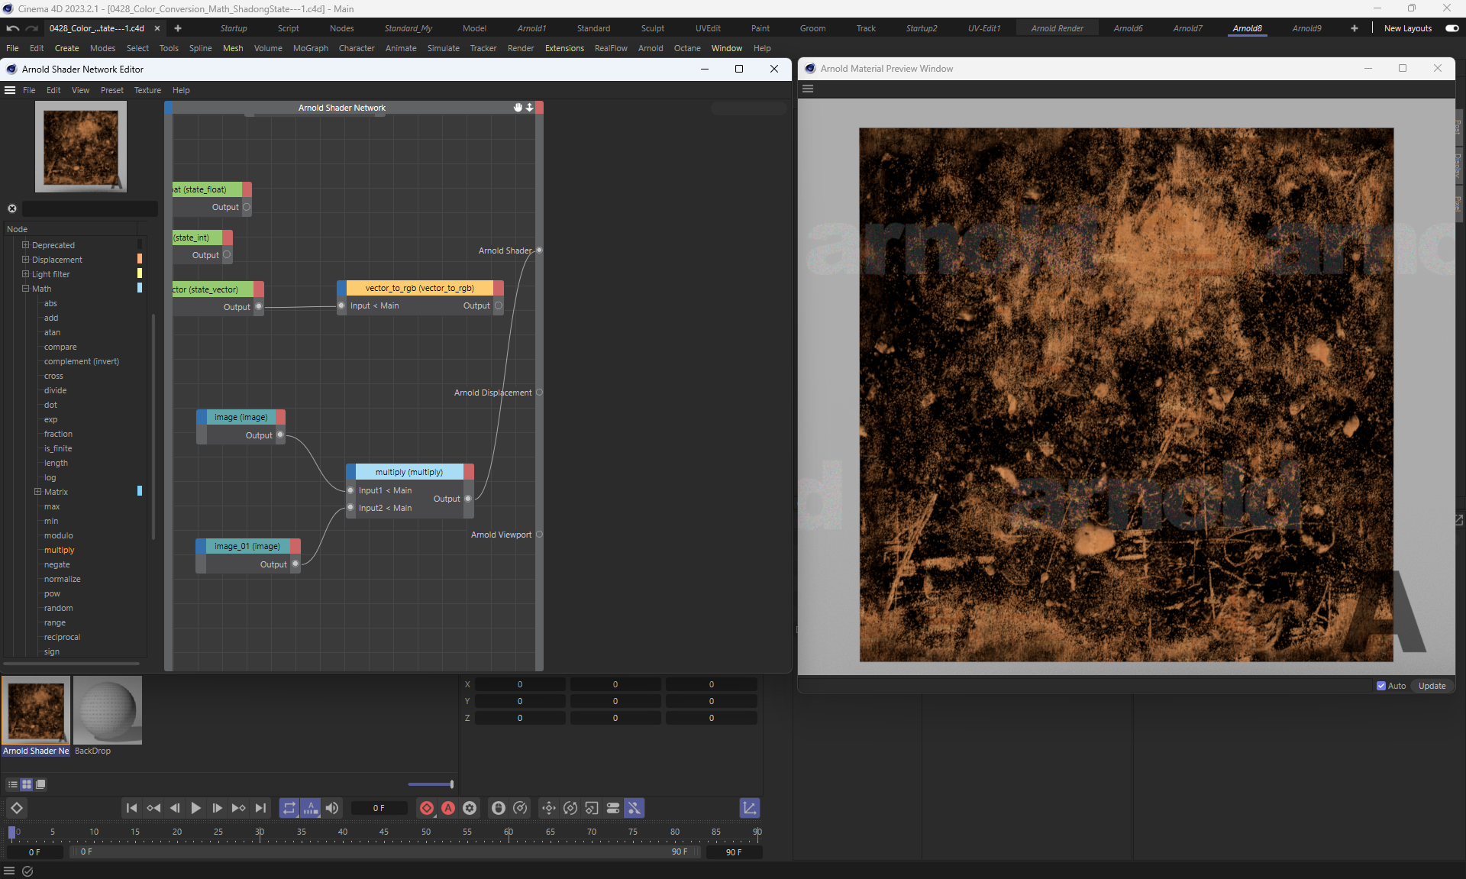
Task: Click the Record Active Objects button
Action: pos(427,808)
